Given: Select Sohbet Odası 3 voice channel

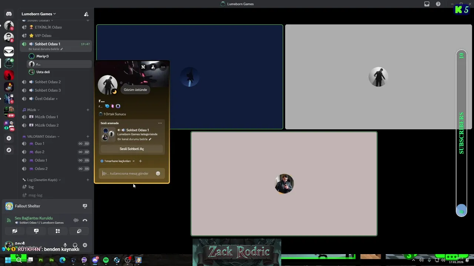Looking at the screenshot, I should 56,90.
